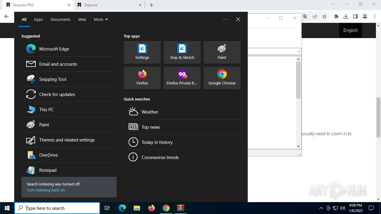Open Microsoft Edge from Suggested list

tap(69, 49)
